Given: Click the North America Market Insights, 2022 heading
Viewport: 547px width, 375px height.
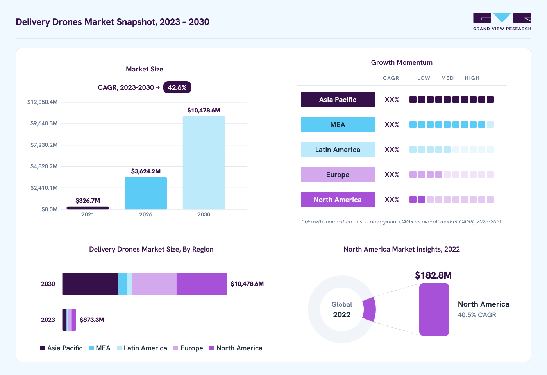Looking at the screenshot, I should click(402, 249).
